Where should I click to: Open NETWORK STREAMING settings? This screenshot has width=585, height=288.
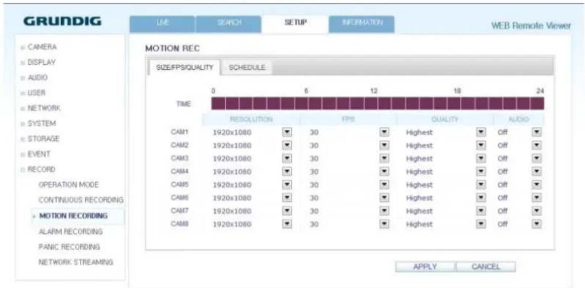tap(75, 262)
